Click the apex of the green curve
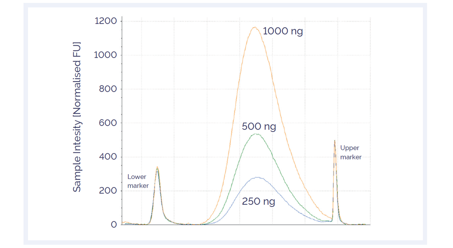Viewport: 453px width, 248px height. point(256,134)
